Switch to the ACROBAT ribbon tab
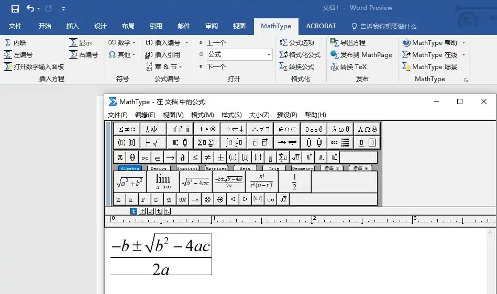Viewport: 497px width, 294px height. [x=321, y=26]
